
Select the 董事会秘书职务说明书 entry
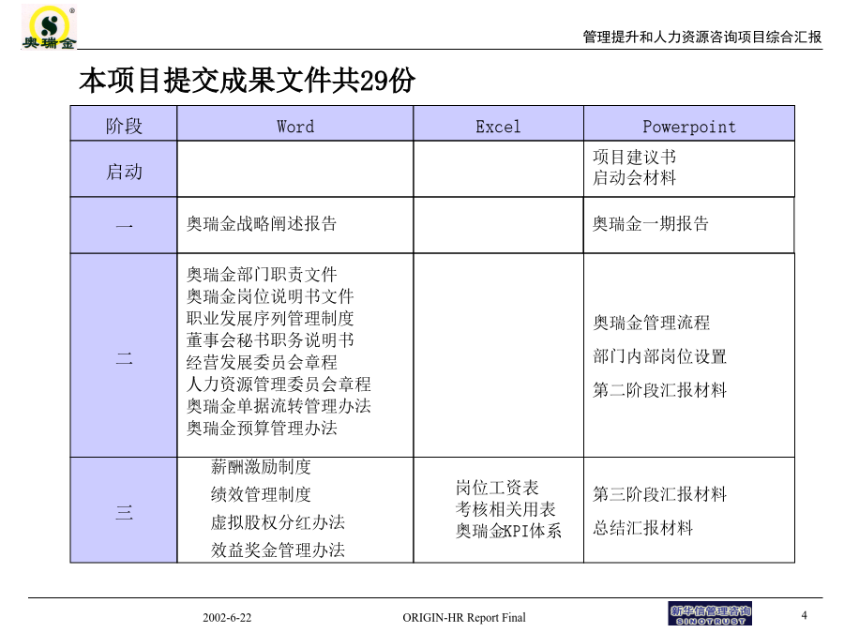[270, 340]
